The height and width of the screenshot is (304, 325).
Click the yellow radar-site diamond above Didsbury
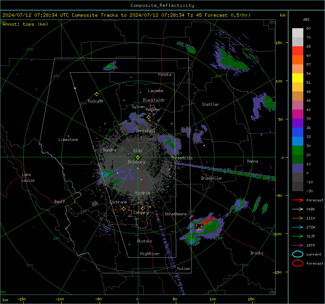click(x=138, y=158)
